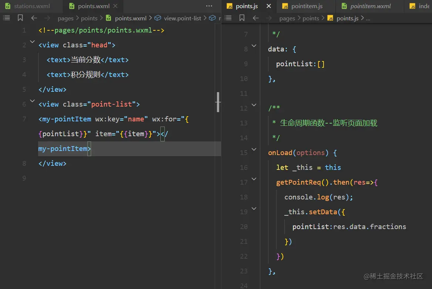Click the wx:key="name" attribute text
This screenshot has height=289, width=432.
121,119
